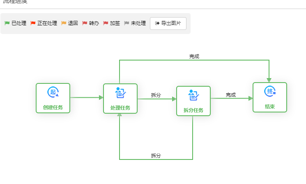
Task: Click the bottom 拆分 return-path label
Action: [156, 155]
